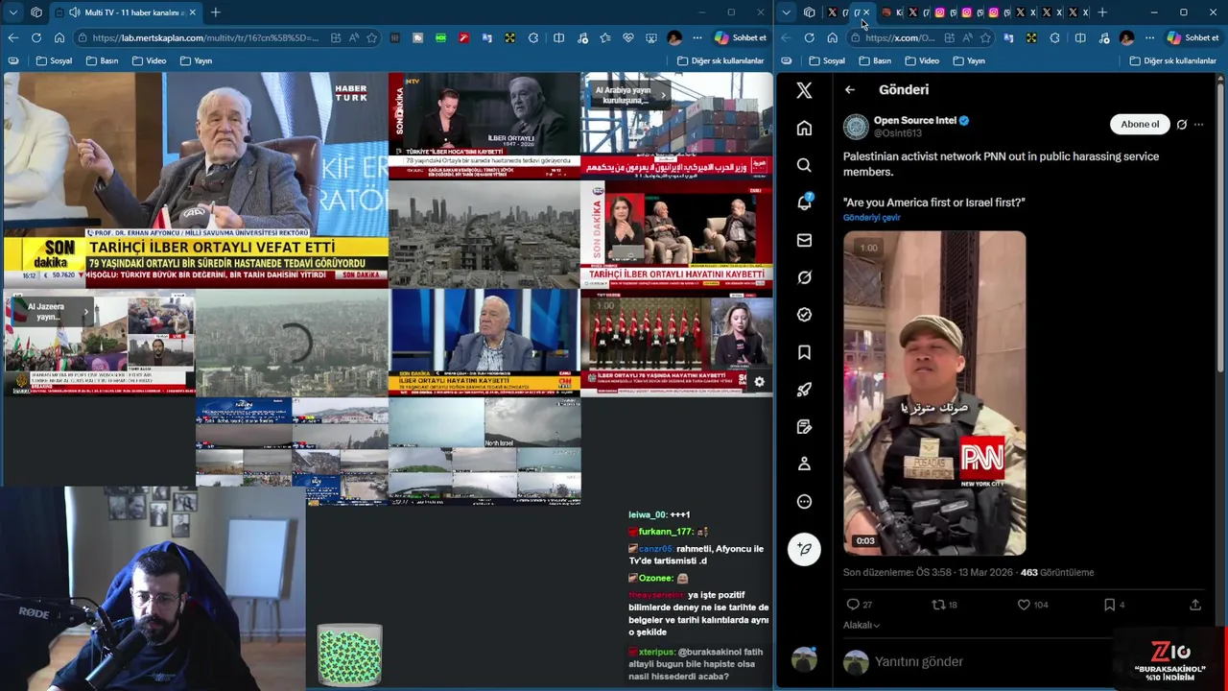Screen dimensions: 1228x691
Task: Repost the post showing 18 reposts
Action: 944,605
